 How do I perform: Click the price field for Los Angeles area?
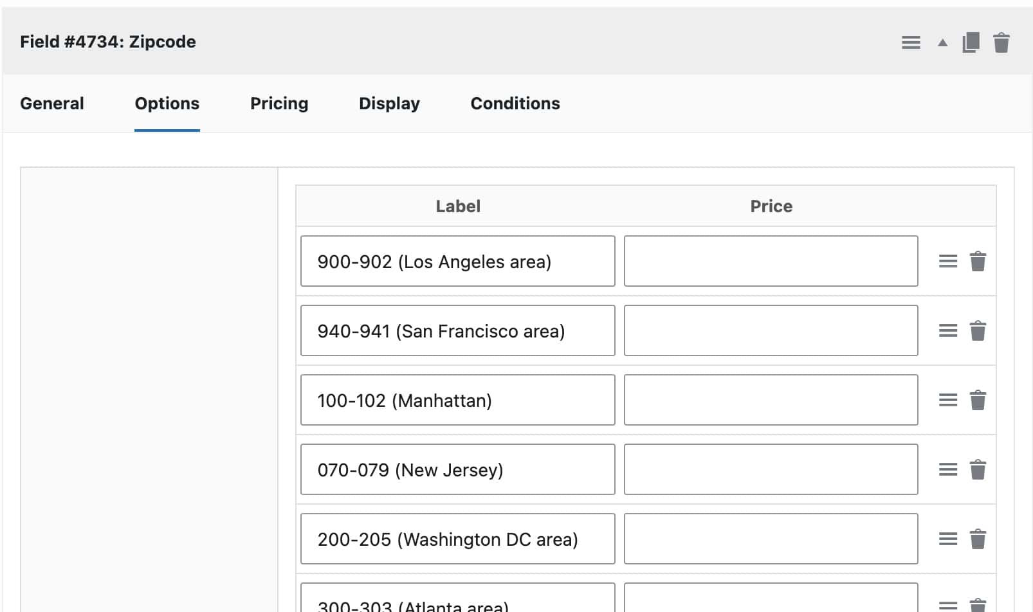pos(771,261)
